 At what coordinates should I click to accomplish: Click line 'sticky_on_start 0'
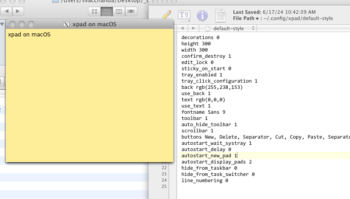click(x=206, y=69)
